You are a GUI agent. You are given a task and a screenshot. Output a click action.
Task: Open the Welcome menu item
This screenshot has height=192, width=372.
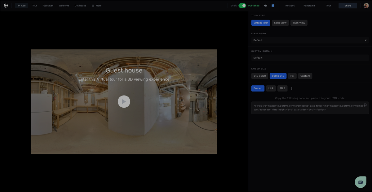(64, 6)
